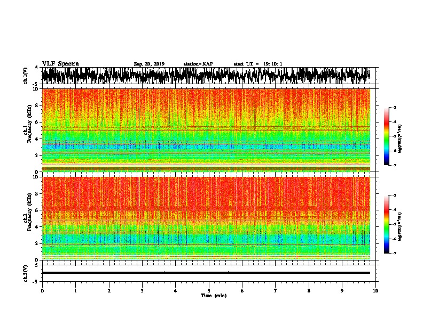Viewport: 423px width, 326px height.
Task: Click the "-3" tick on ch.2 color bar
Action: pyautogui.click(x=394, y=195)
